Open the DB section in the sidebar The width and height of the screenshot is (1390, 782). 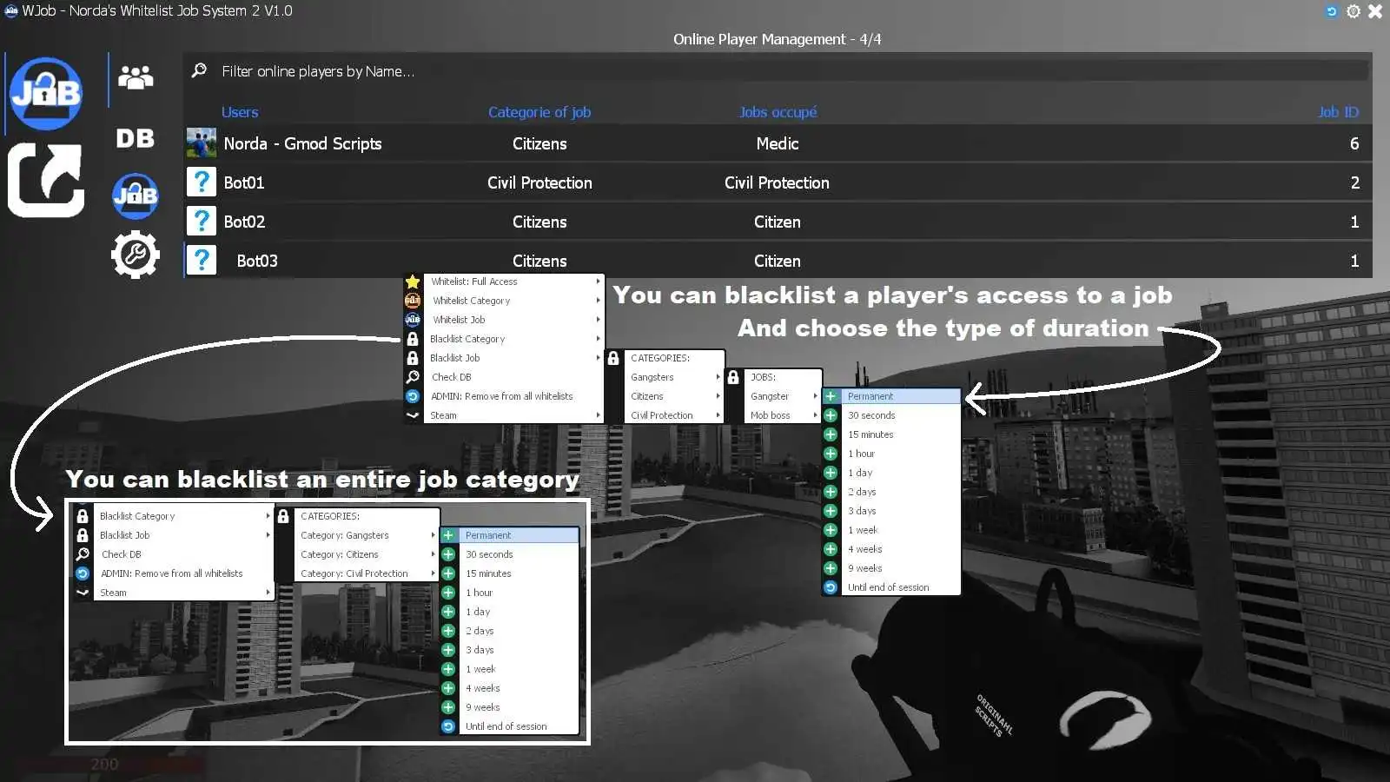click(x=135, y=137)
